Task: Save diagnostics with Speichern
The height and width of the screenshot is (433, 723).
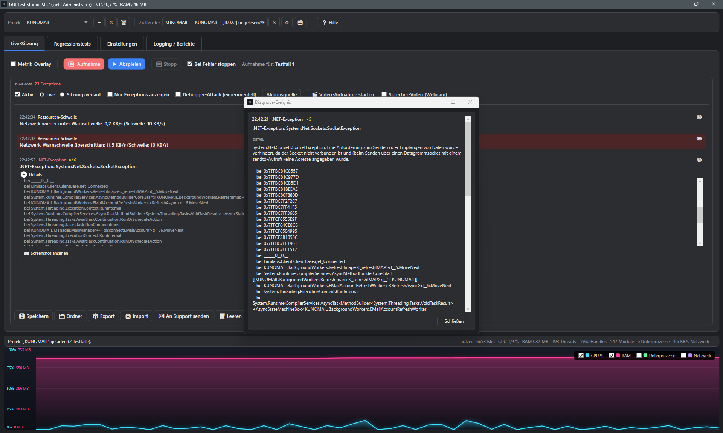Action: [34, 316]
